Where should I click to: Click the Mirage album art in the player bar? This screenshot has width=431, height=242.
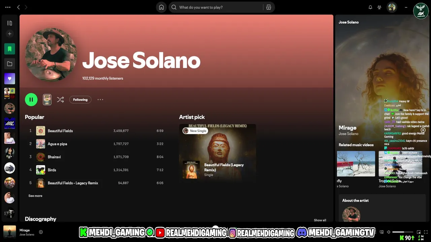(x=9, y=232)
